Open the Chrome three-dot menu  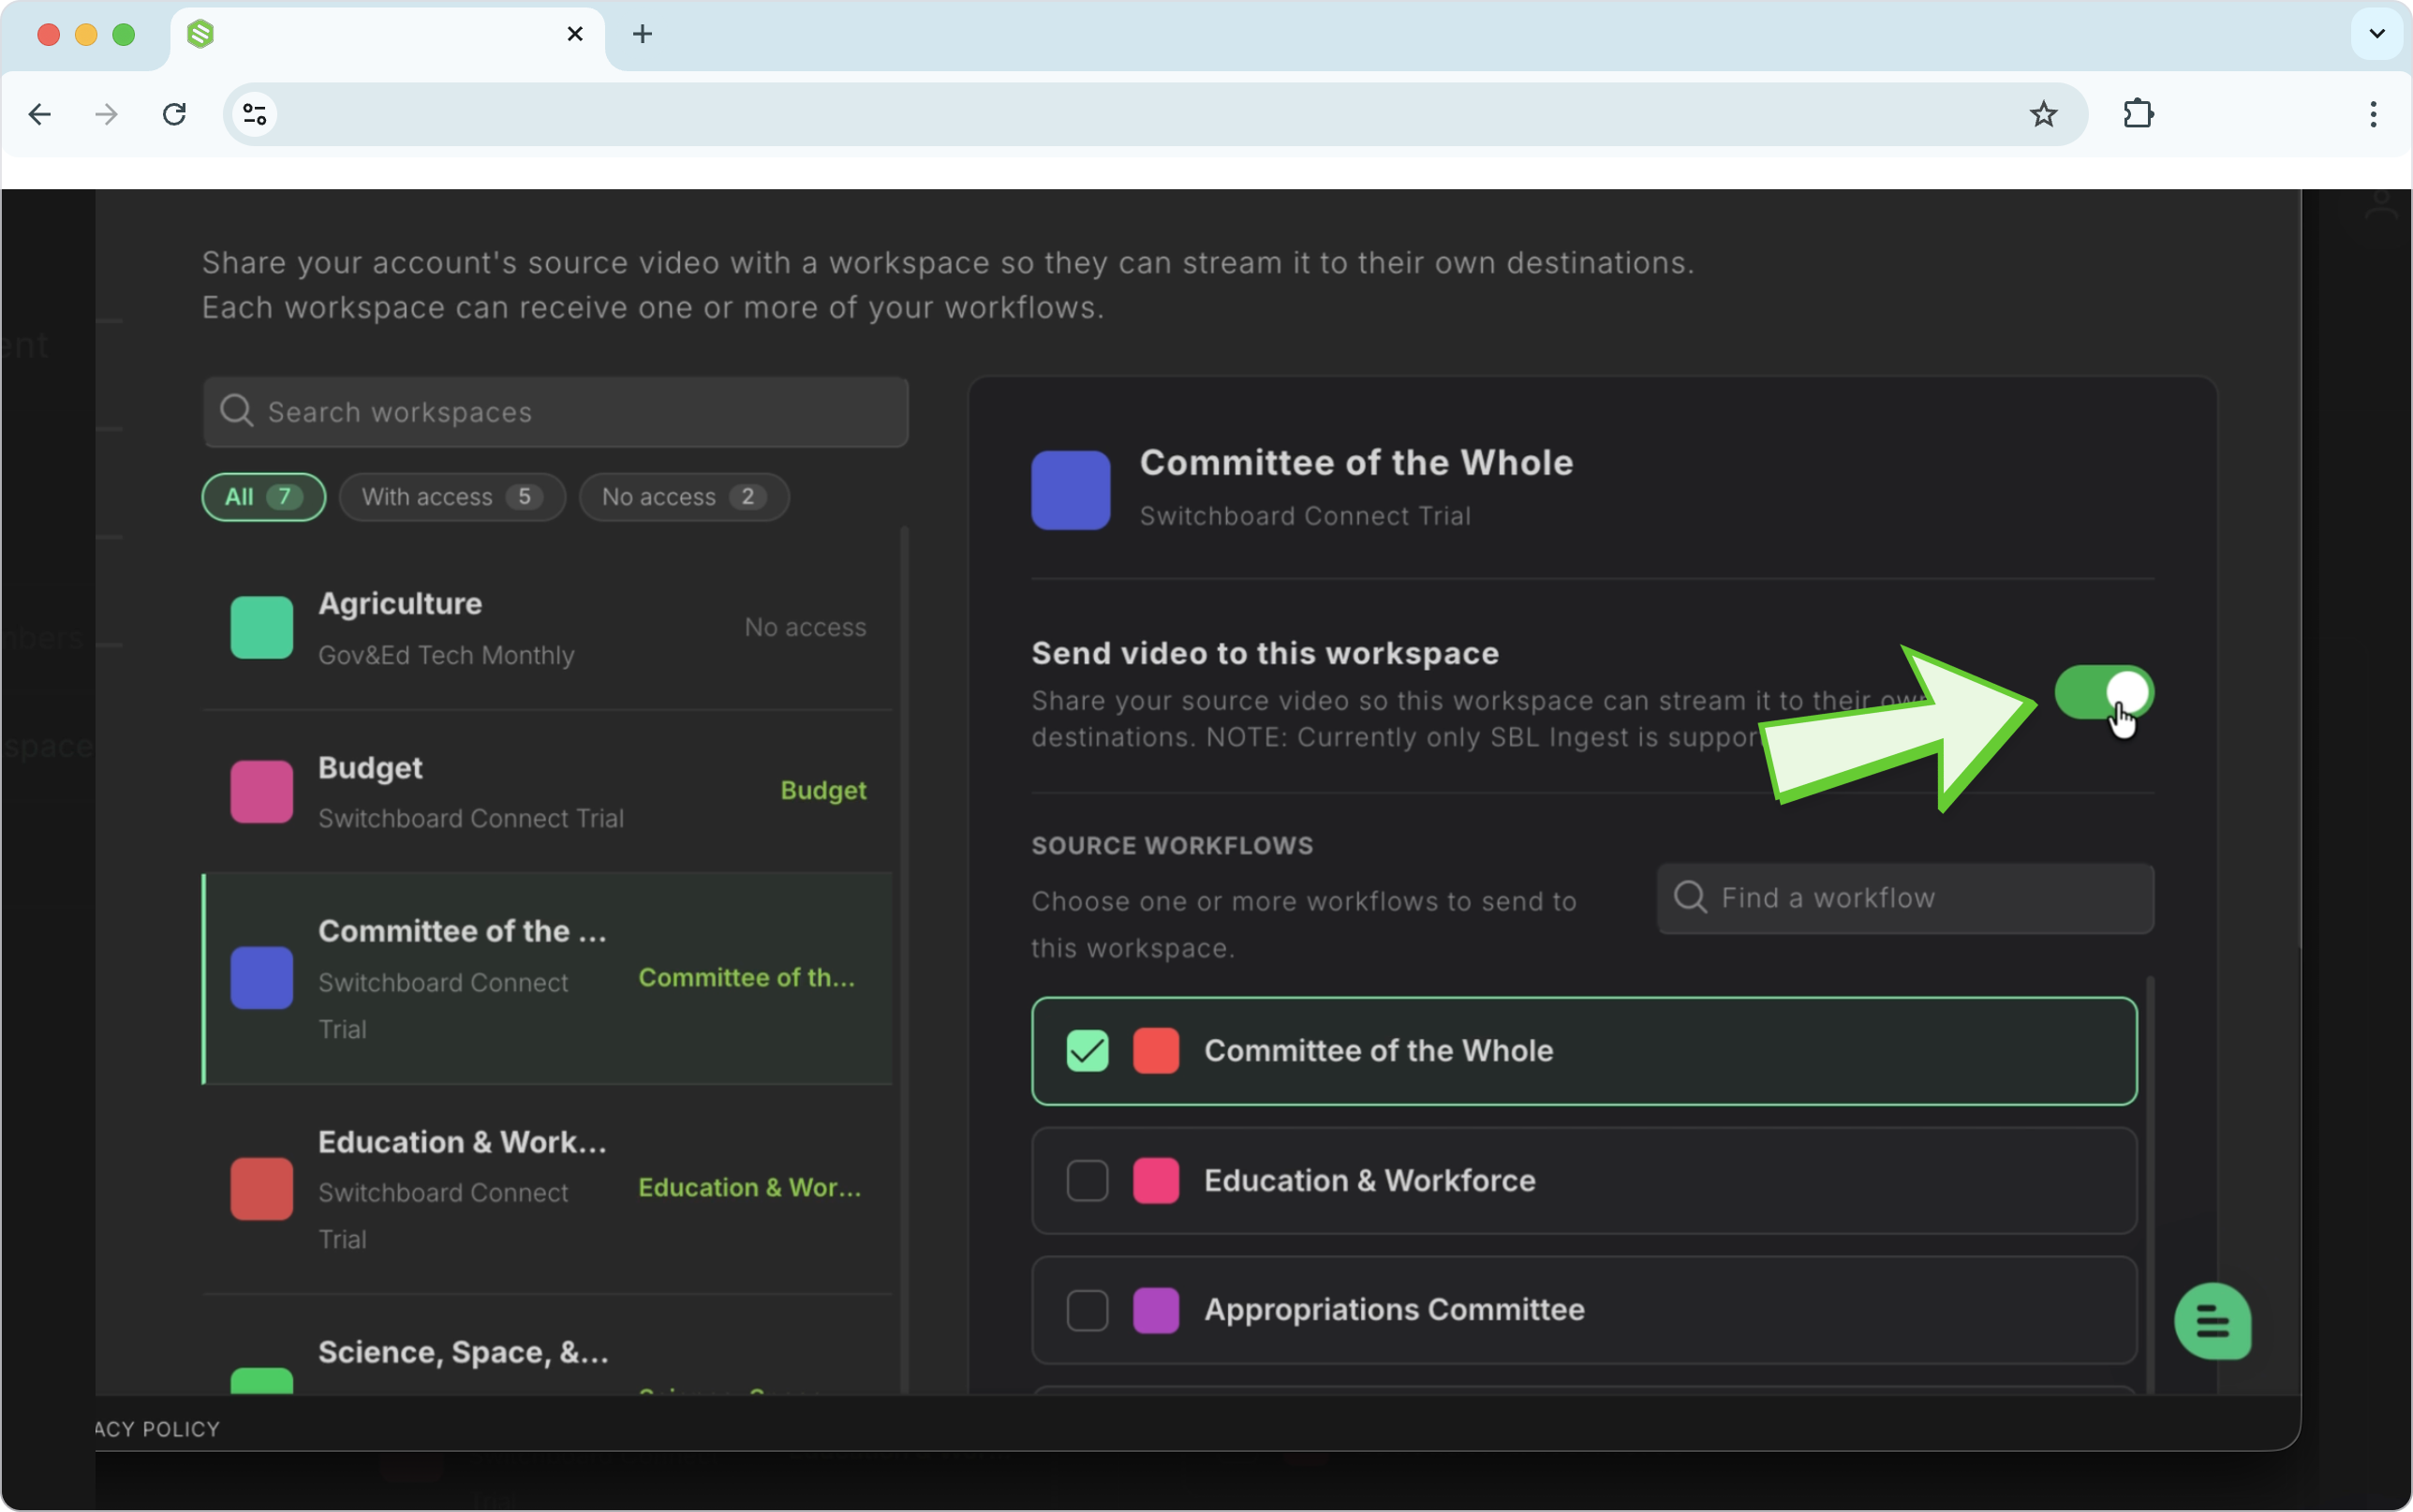pos(2373,114)
